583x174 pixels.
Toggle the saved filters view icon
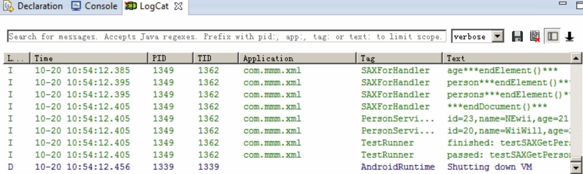pyautogui.click(x=552, y=36)
